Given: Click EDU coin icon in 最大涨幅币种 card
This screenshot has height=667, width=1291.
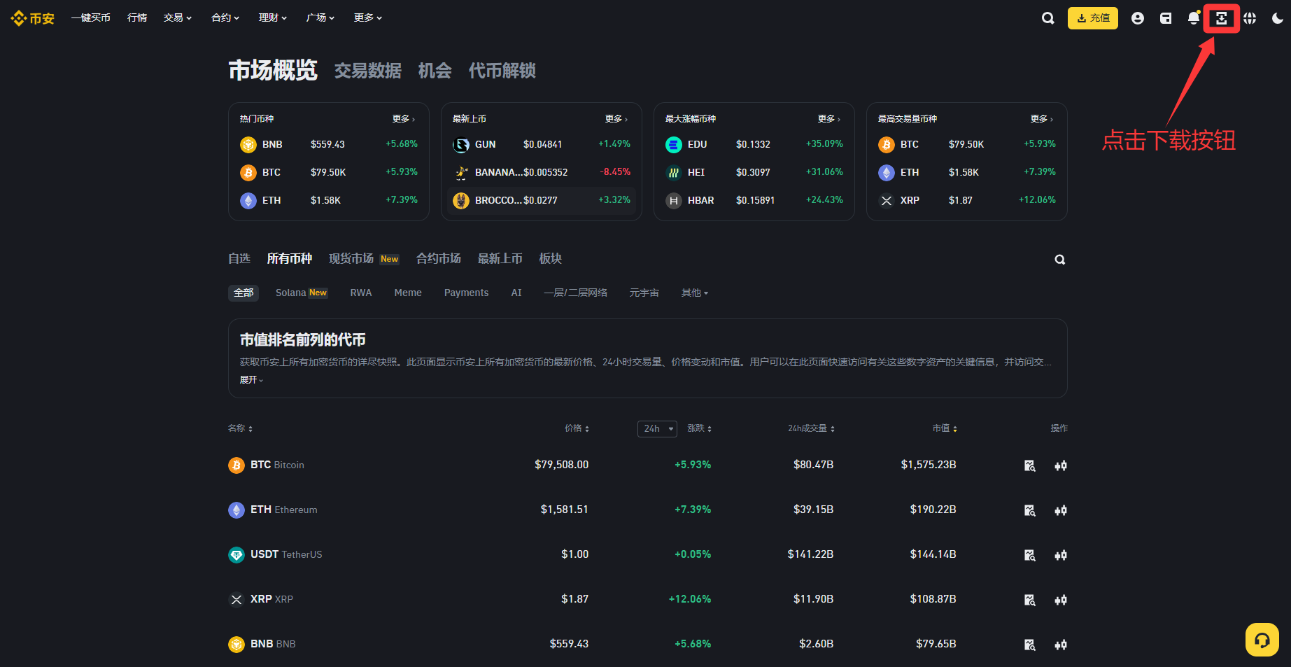Looking at the screenshot, I should pos(674,145).
